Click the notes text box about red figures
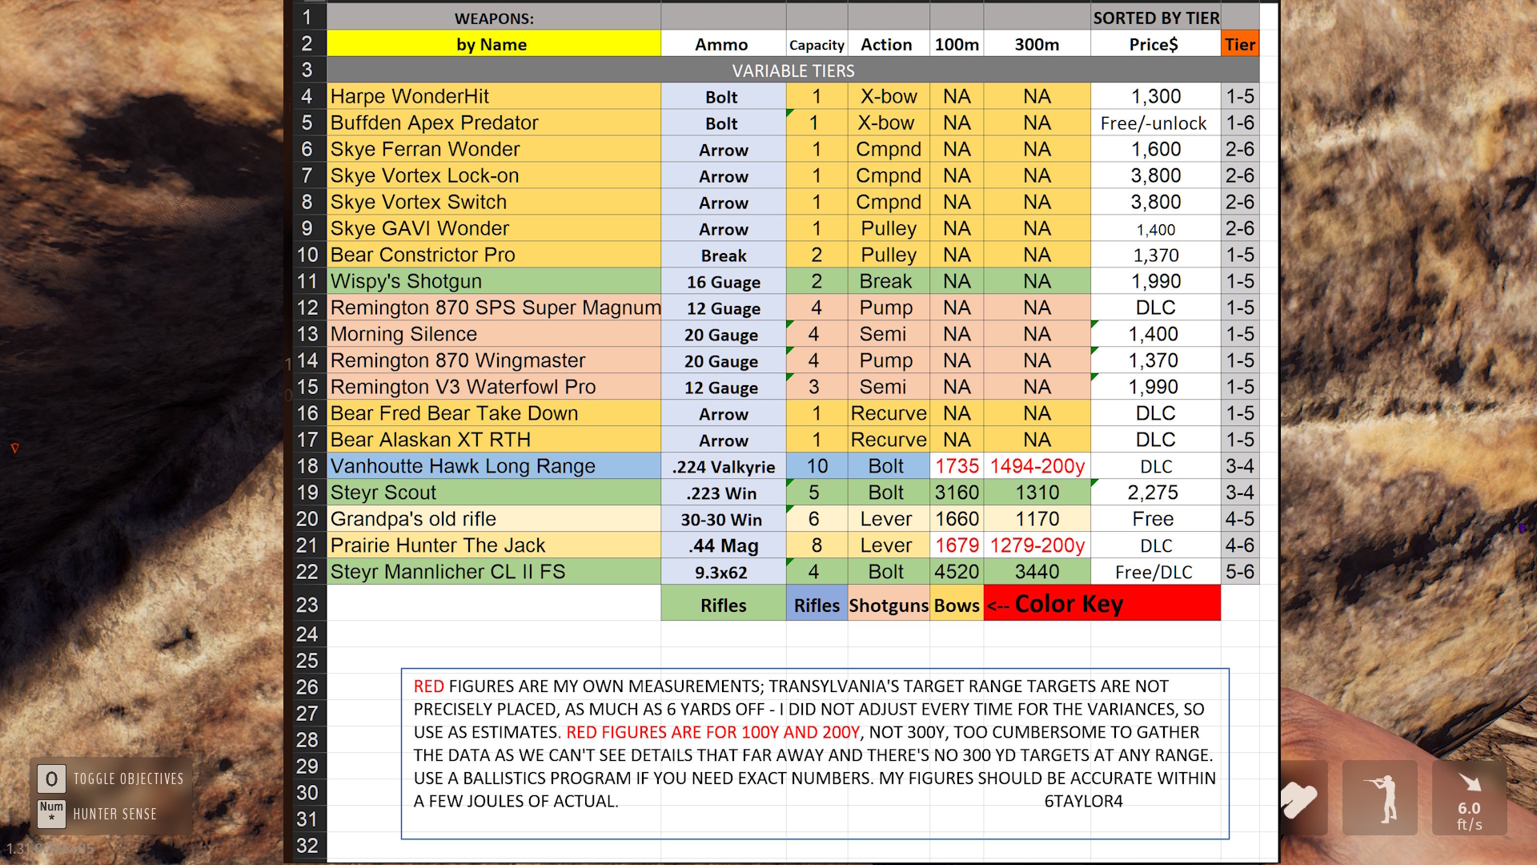The height and width of the screenshot is (865, 1537). pos(814,753)
